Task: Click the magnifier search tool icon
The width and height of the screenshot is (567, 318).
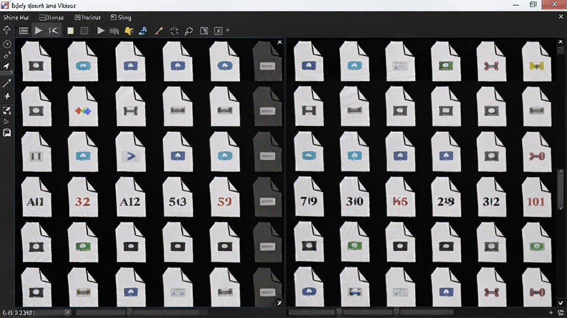Action: click(188, 31)
